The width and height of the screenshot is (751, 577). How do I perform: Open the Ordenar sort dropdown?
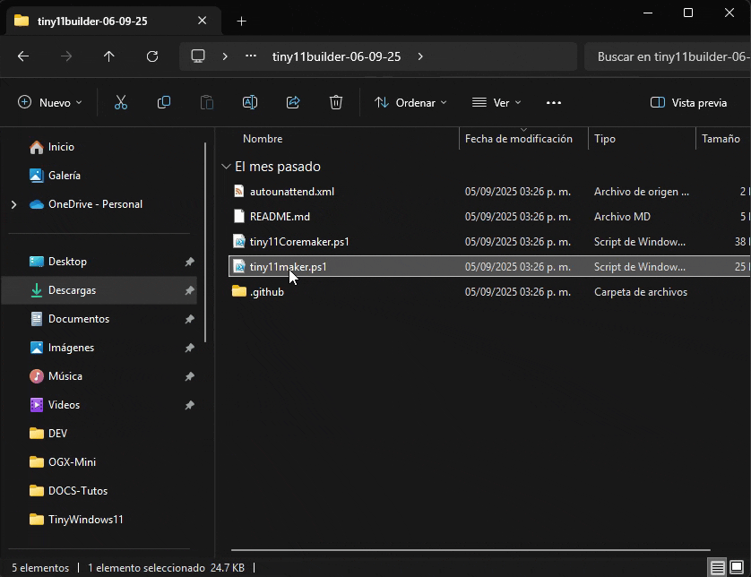pyautogui.click(x=410, y=103)
